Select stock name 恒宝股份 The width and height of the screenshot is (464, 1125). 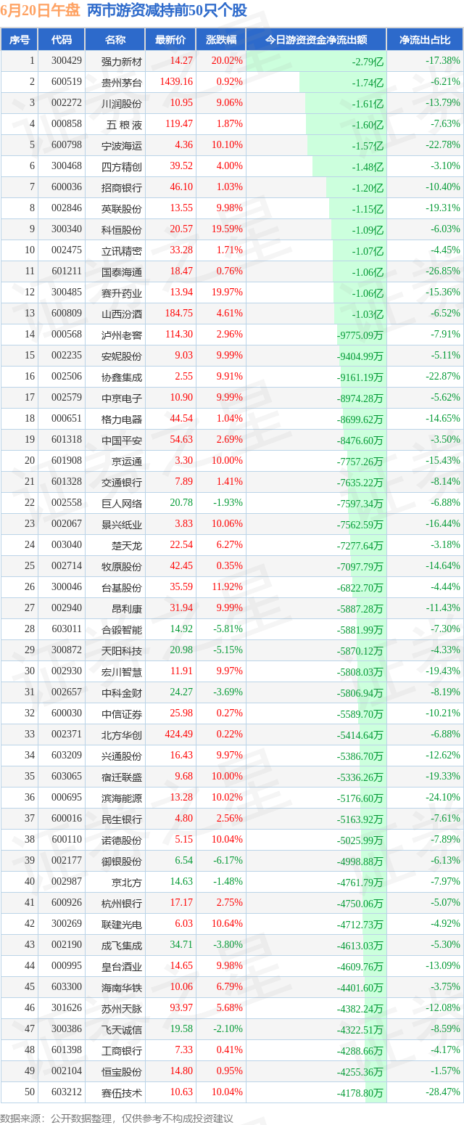(122, 1071)
